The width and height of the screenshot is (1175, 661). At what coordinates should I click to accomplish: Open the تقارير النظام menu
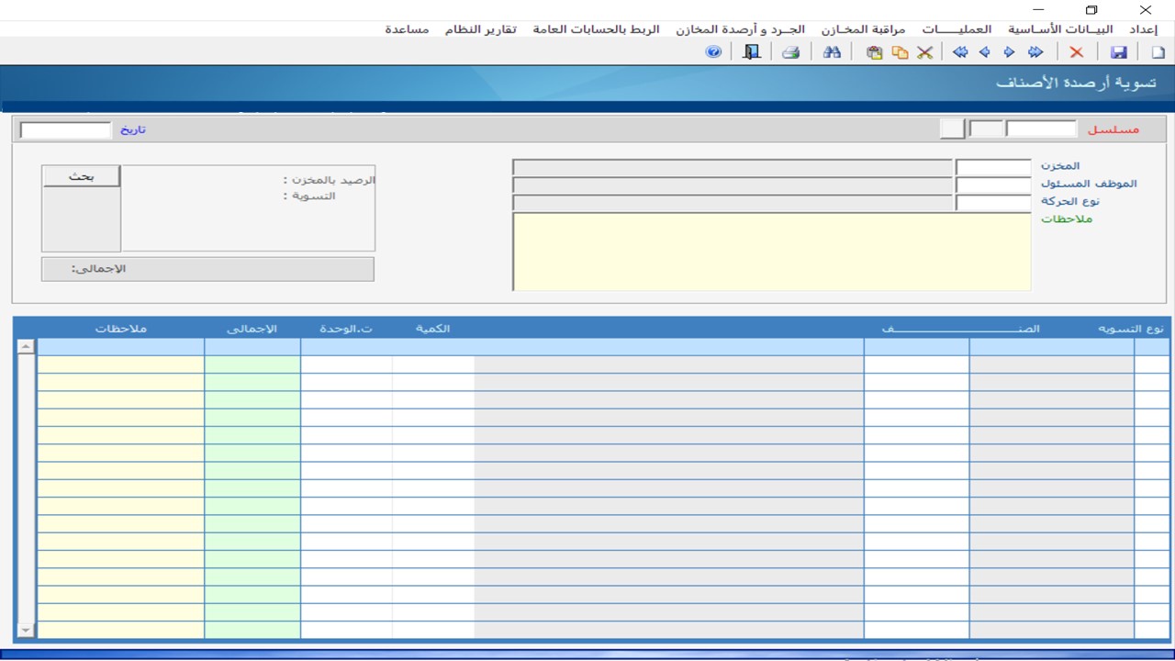pyautogui.click(x=481, y=29)
